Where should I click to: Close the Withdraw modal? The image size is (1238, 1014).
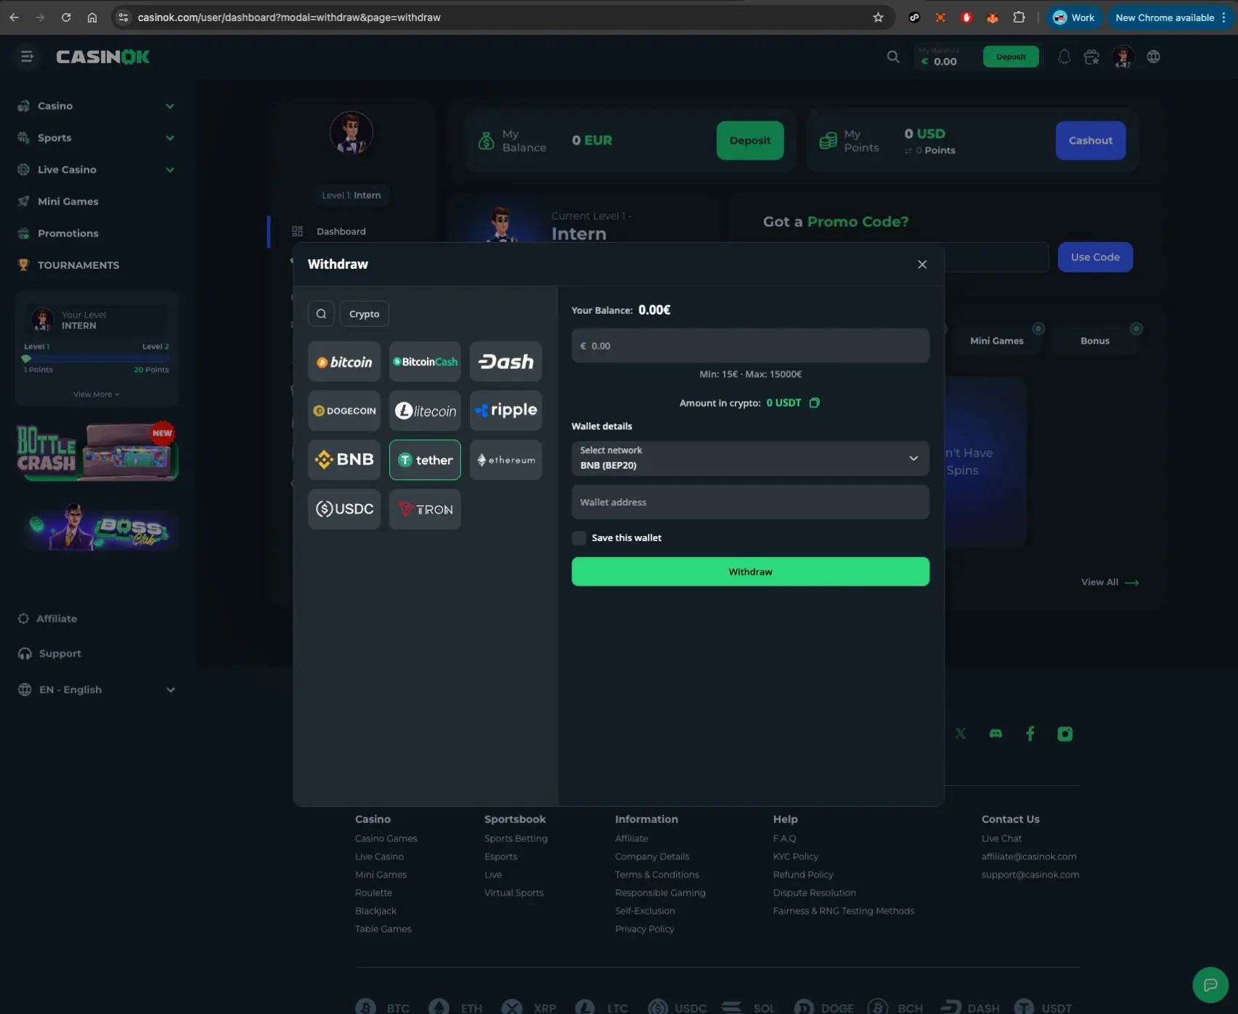coord(922,264)
